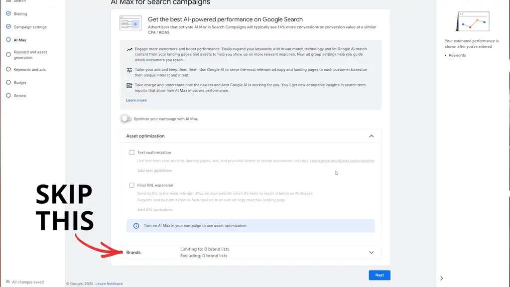This screenshot has width=510, height=287.
Task: Click Add text guidelines
Action: click(154, 170)
